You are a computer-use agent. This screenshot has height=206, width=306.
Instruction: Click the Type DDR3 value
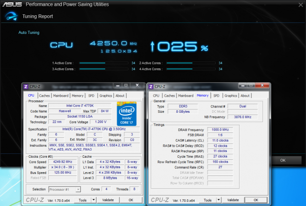(183, 106)
